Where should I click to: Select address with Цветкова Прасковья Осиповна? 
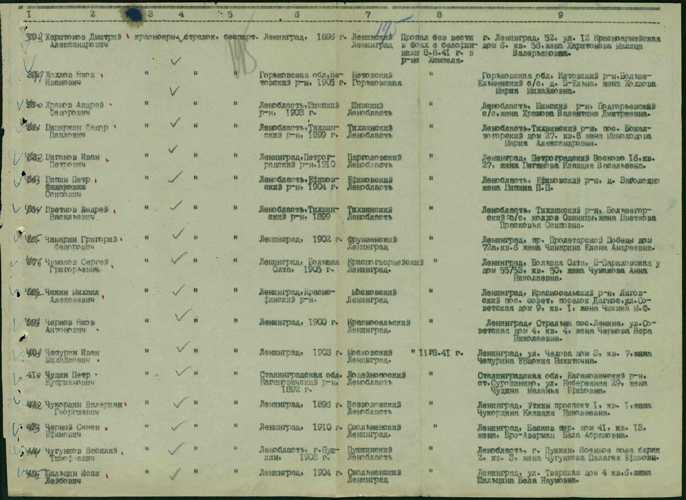tap(569, 218)
